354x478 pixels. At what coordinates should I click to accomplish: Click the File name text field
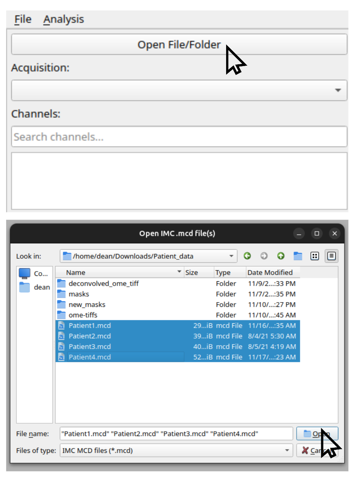176,433
